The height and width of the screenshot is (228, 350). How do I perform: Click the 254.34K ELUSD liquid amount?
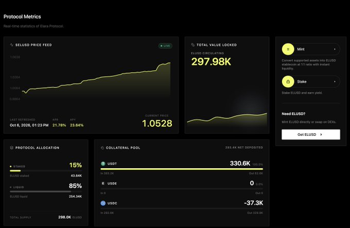click(75, 197)
